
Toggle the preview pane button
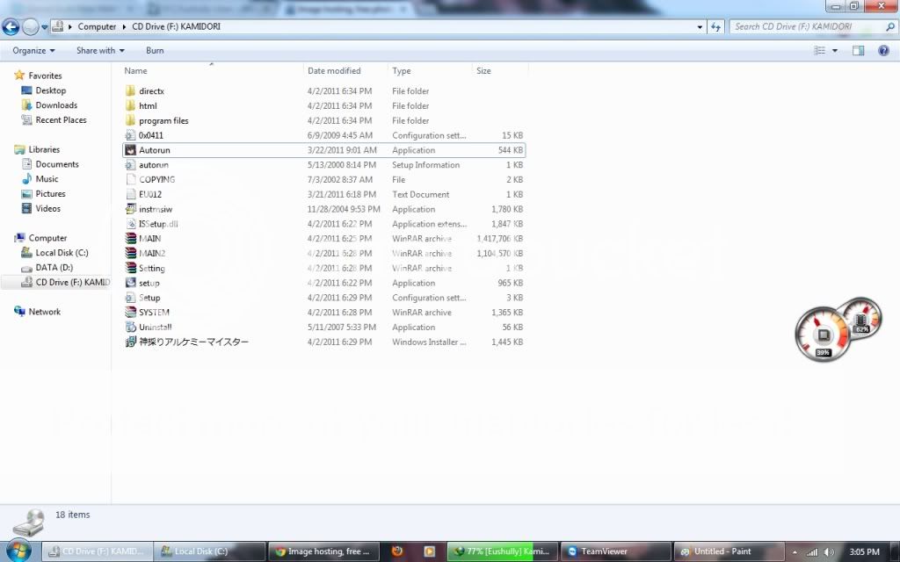(x=859, y=51)
